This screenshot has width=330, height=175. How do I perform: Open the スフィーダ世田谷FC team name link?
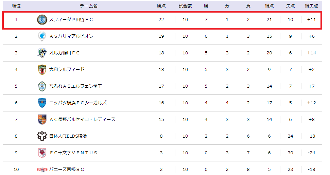[71, 20]
